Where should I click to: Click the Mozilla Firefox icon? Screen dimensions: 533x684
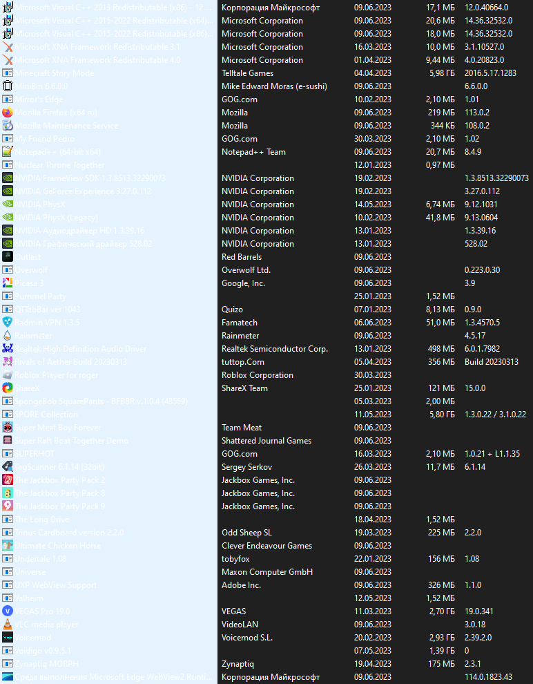click(x=8, y=113)
